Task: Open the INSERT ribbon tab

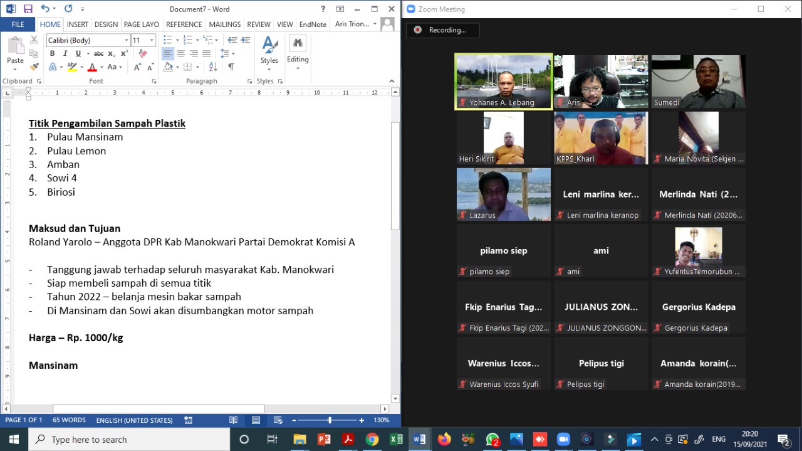Action: tap(78, 24)
